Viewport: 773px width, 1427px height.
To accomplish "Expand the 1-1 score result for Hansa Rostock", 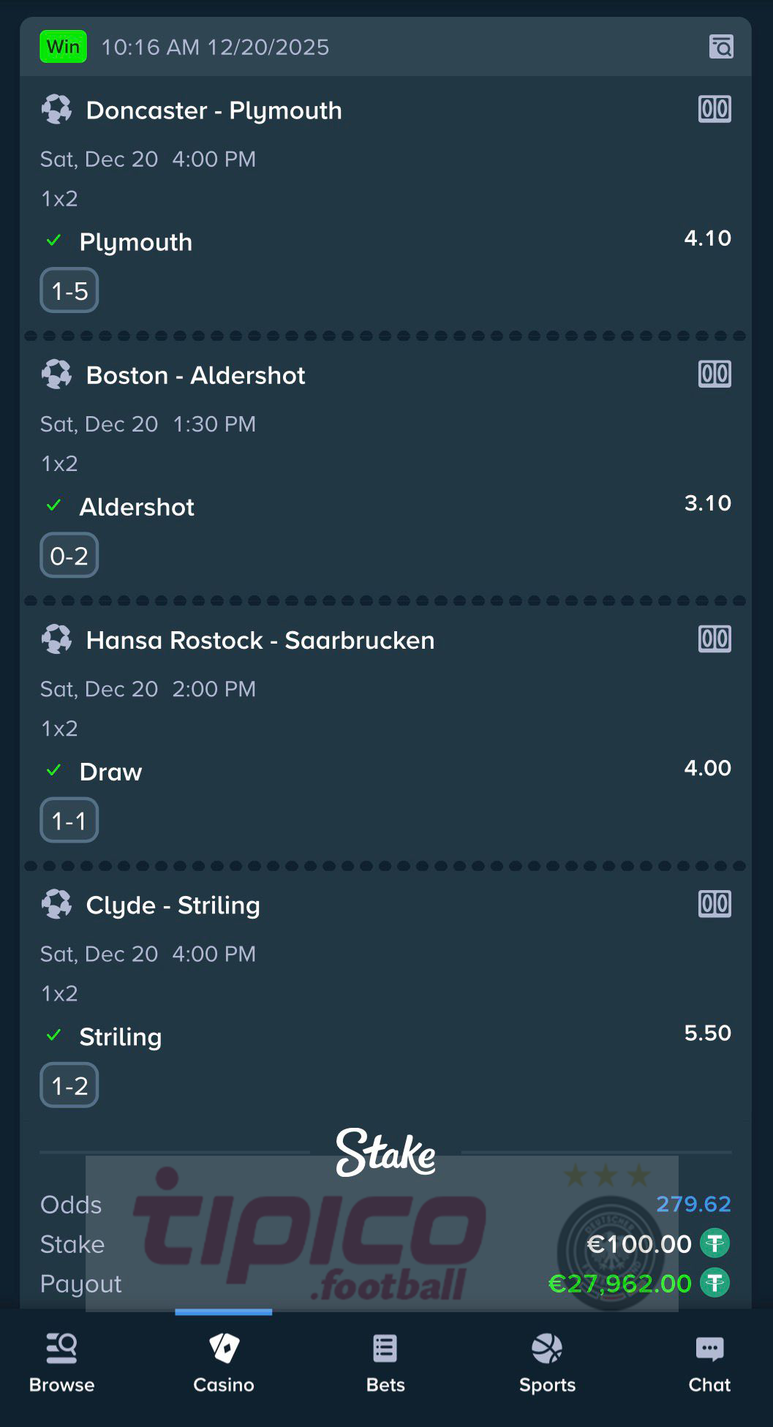I will pos(69,820).
